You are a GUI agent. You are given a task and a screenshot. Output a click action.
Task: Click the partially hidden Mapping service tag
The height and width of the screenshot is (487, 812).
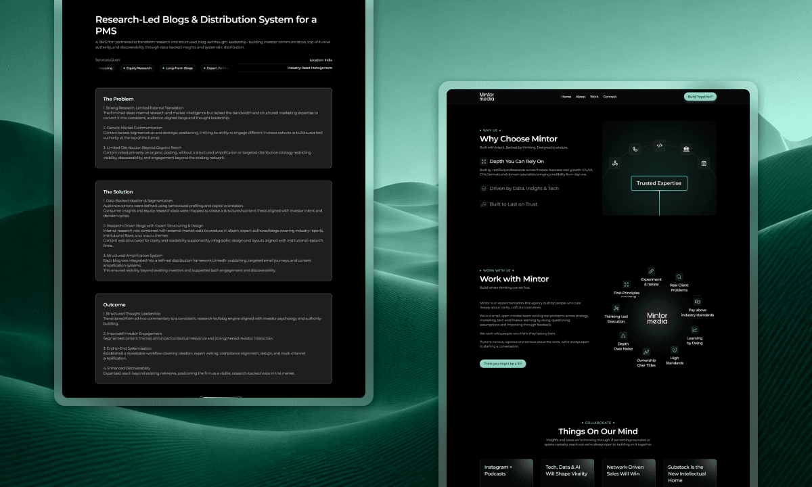click(x=106, y=68)
